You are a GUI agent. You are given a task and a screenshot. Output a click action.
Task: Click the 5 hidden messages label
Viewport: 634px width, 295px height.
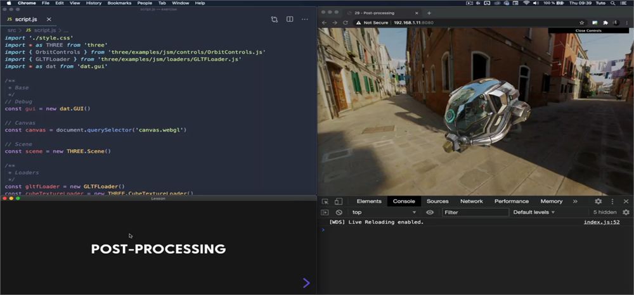tap(604, 212)
